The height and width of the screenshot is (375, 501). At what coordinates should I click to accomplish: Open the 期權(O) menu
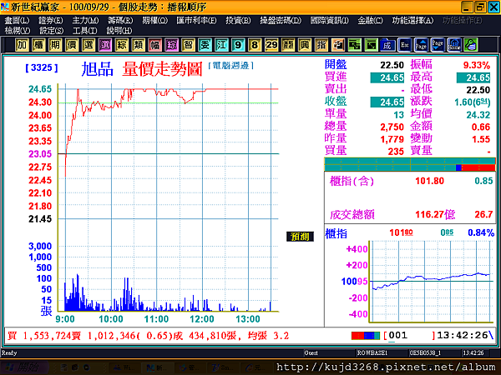[x=155, y=20]
